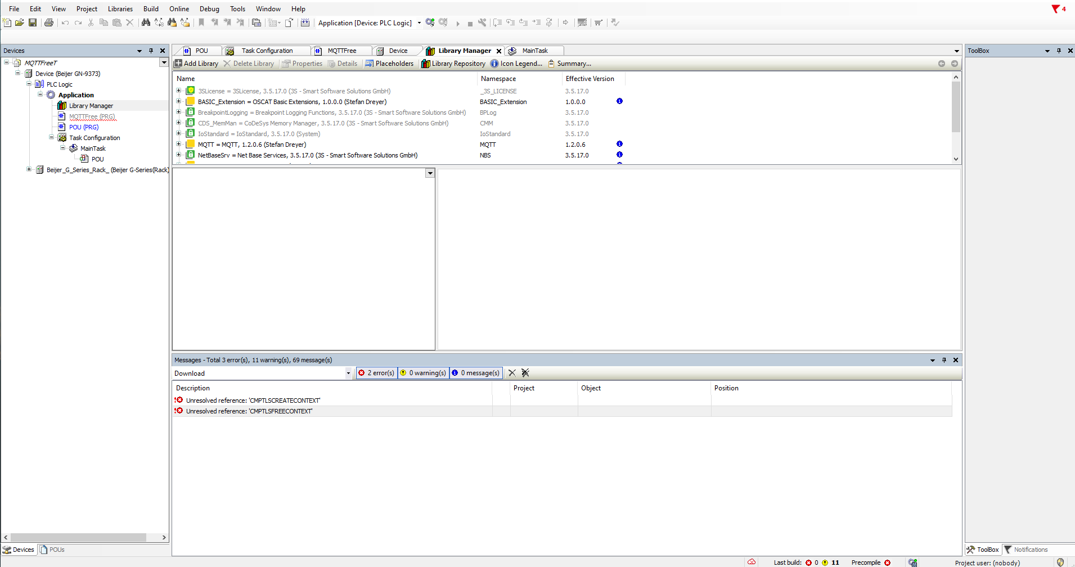Open the Download message category dropdown
This screenshot has height=567, width=1075.
(x=348, y=373)
